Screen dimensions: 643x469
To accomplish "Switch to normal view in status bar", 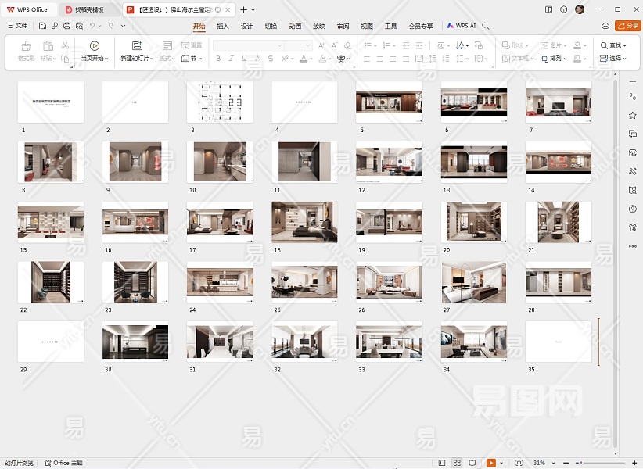I will [x=443, y=463].
